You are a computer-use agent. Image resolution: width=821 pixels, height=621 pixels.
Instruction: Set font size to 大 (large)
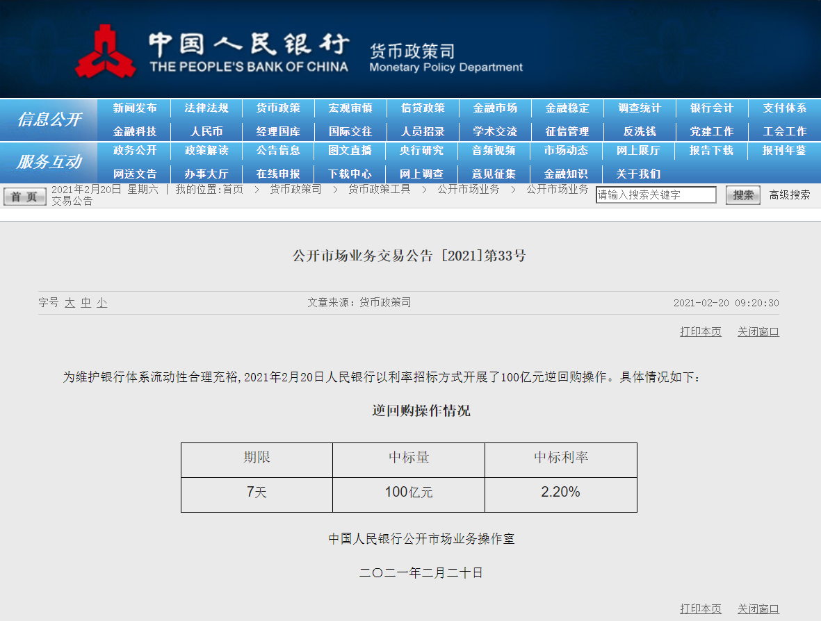point(70,303)
